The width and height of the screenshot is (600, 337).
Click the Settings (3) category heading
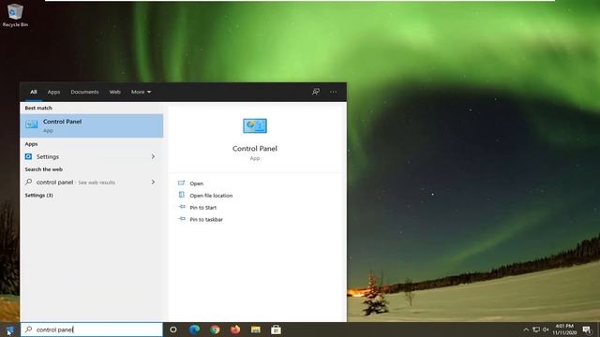click(x=39, y=196)
